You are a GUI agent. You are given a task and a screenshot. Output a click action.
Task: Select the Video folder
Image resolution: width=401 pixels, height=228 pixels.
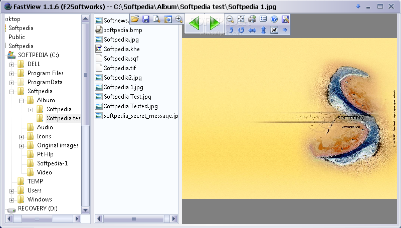(x=44, y=172)
